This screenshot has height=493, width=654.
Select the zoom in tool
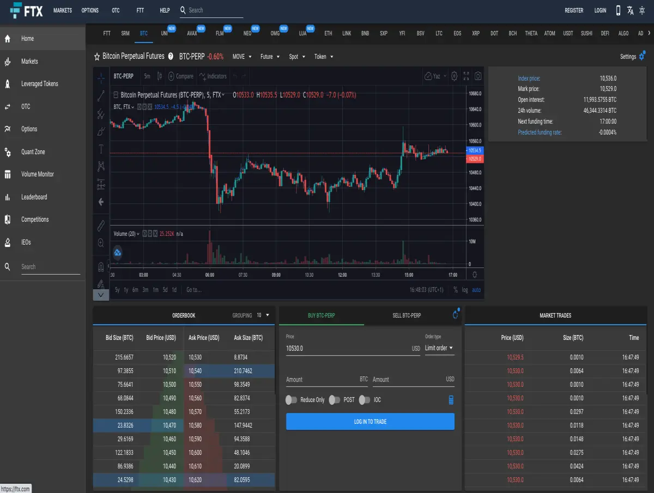(101, 243)
